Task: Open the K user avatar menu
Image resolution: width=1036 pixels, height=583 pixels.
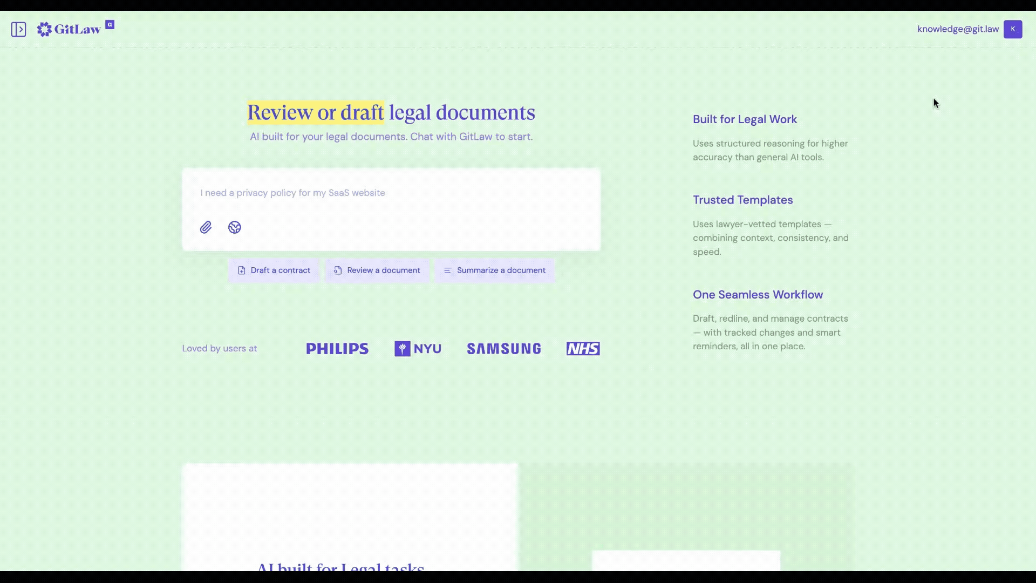Action: (x=1013, y=29)
